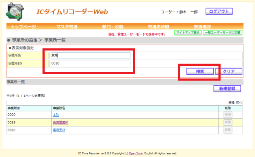Open the 安否確認 menu
This screenshot has height=157, width=255.
202,27
